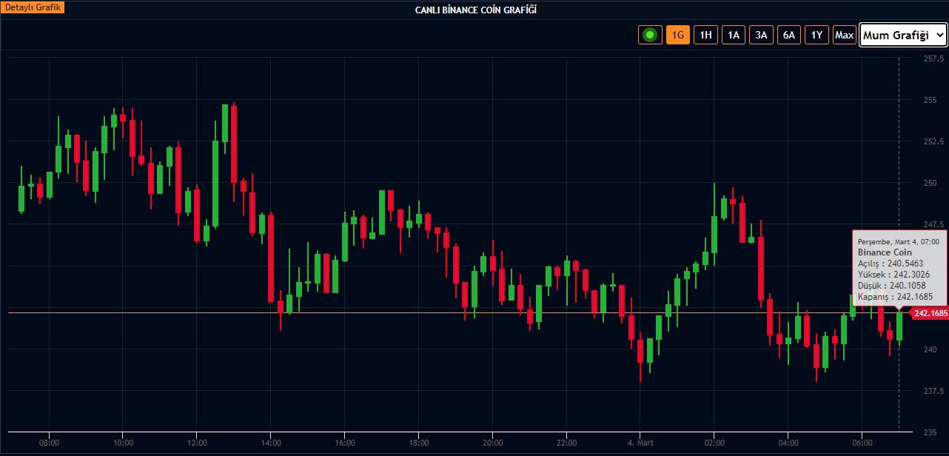Viewport: 949px width, 456px height.
Task: Select the 1Y time range
Action: pos(816,35)
